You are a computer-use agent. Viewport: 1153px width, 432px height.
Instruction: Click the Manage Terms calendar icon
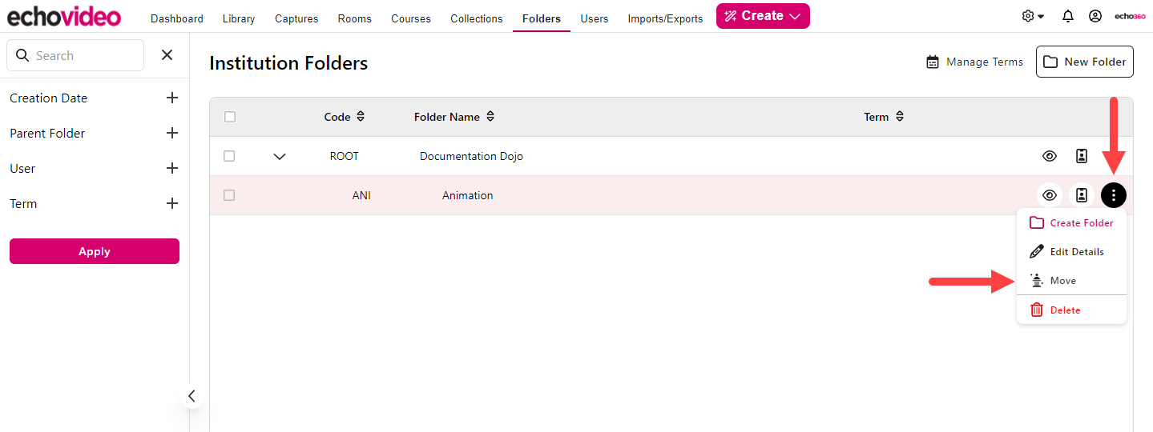point(933,62)
